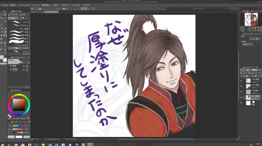
Task: Hide レイヤー 3 with its eye icon
Action: click(x=241, y=92)
